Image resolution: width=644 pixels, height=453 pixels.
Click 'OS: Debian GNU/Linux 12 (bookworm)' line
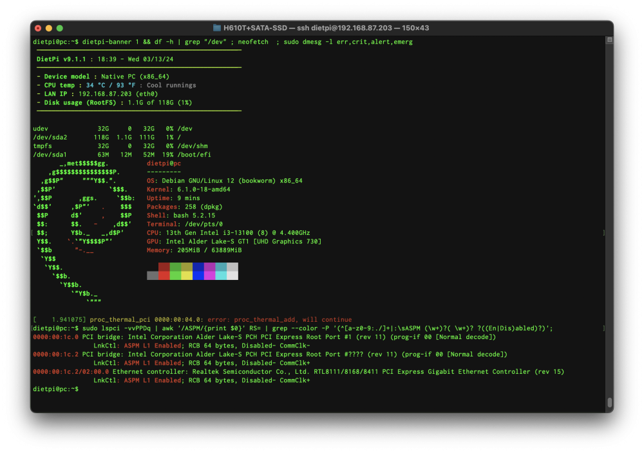[x=224, y=181]
